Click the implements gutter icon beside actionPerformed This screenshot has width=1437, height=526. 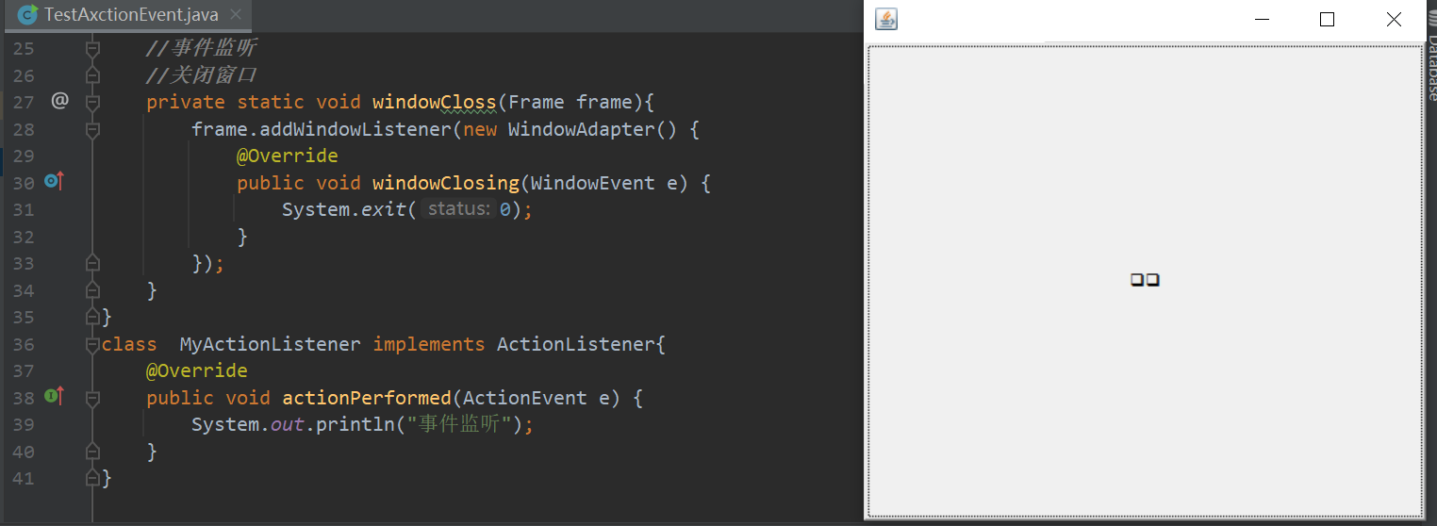pos(54,397)
